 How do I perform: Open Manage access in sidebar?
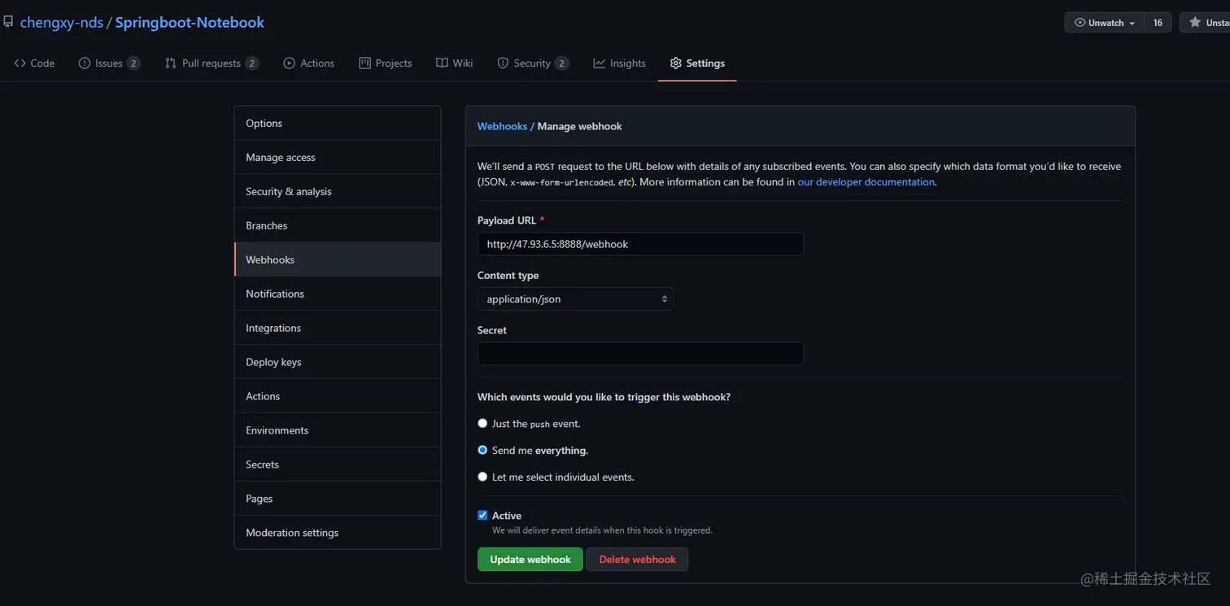(x=338, y=158)
